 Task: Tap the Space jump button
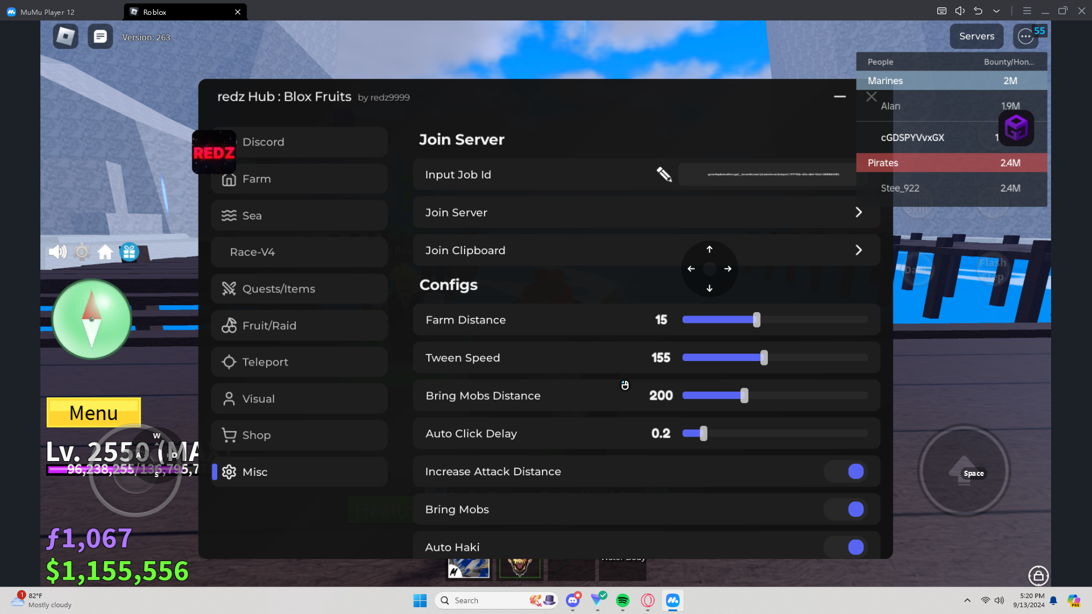(964, 471)
